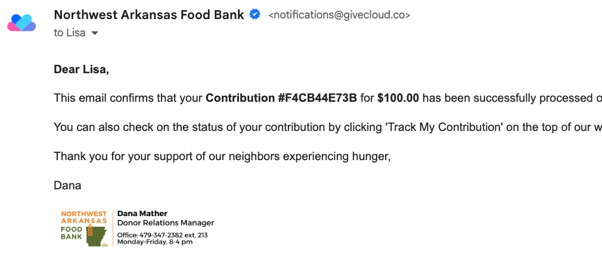Click 'Dana Mather' name in signature
This screenshot has width=602, height=256.
pyautogui.click(x=142, y=214)
